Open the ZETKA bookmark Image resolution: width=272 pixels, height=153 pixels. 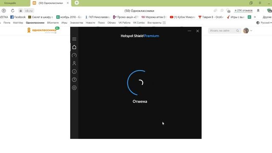(4, 17)
